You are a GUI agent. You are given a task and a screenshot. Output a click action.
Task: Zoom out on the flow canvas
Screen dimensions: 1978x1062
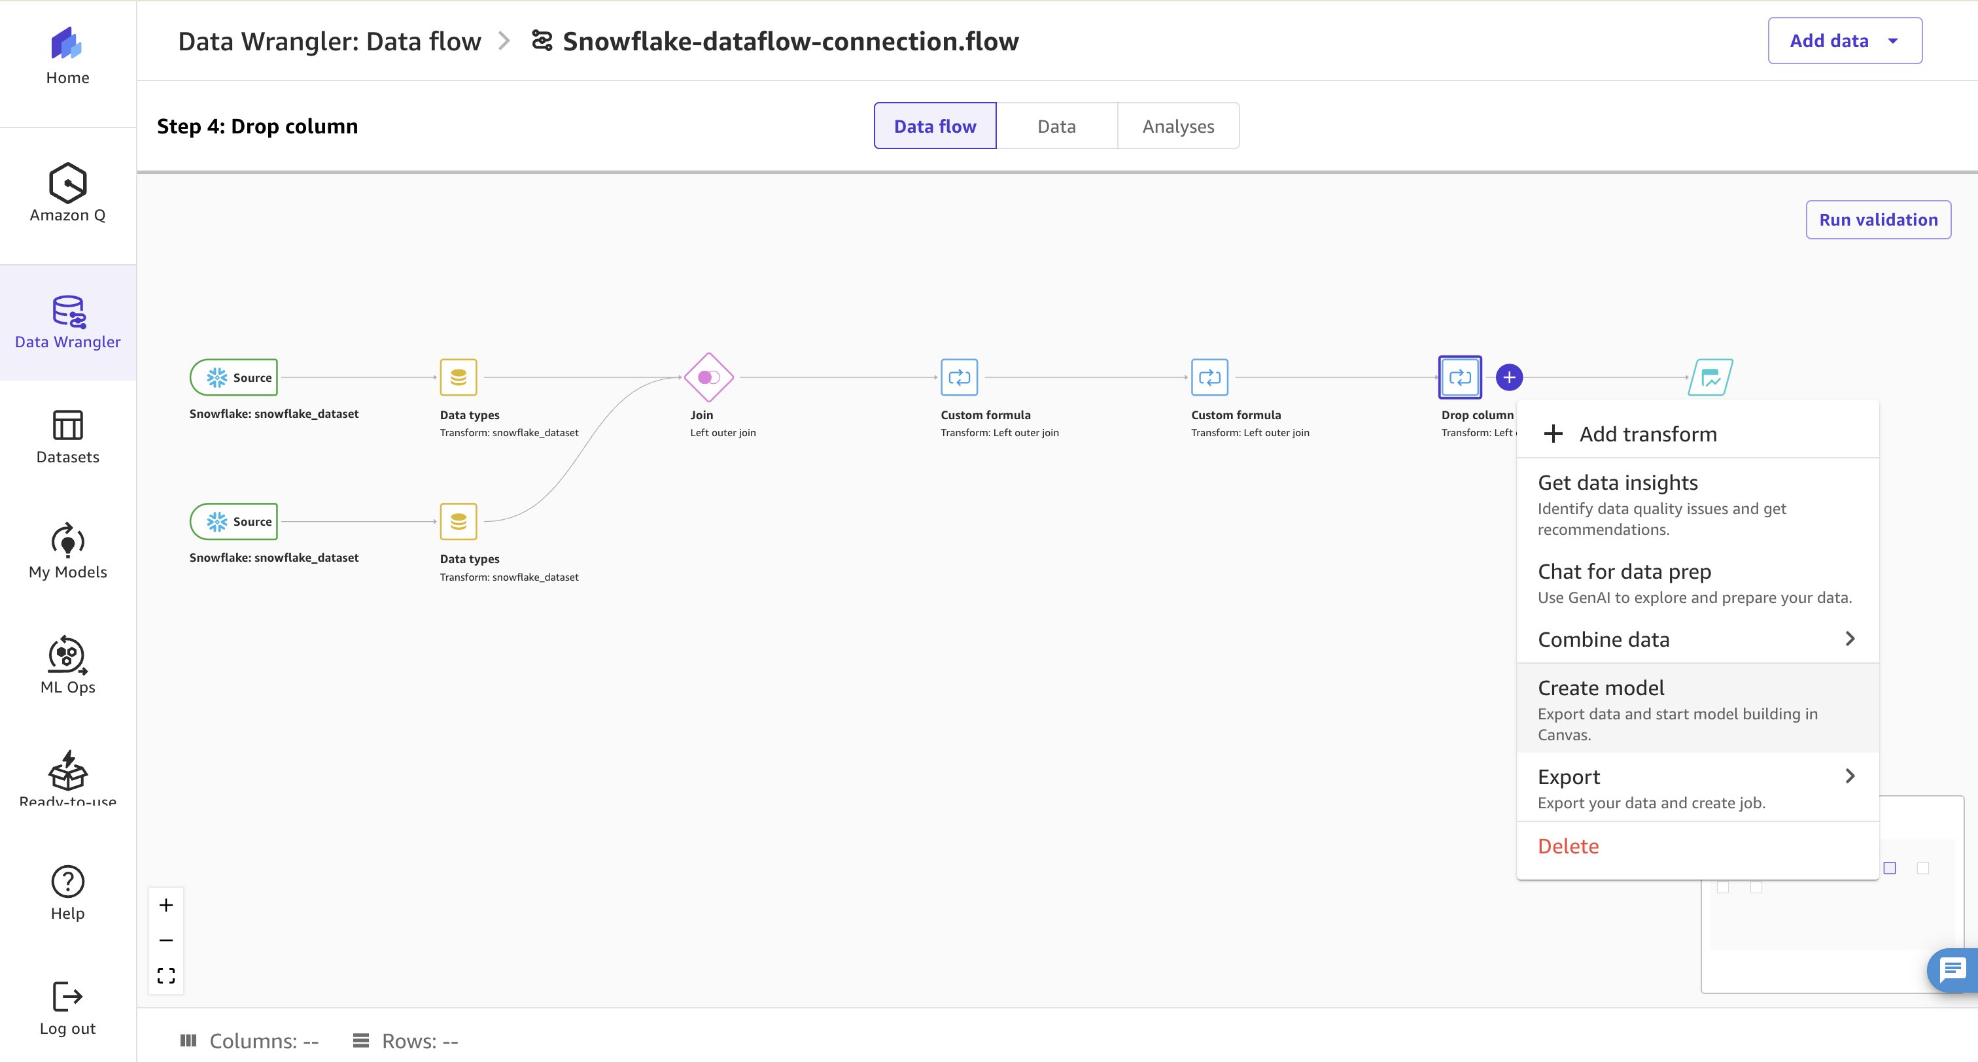tap(166, 940)
